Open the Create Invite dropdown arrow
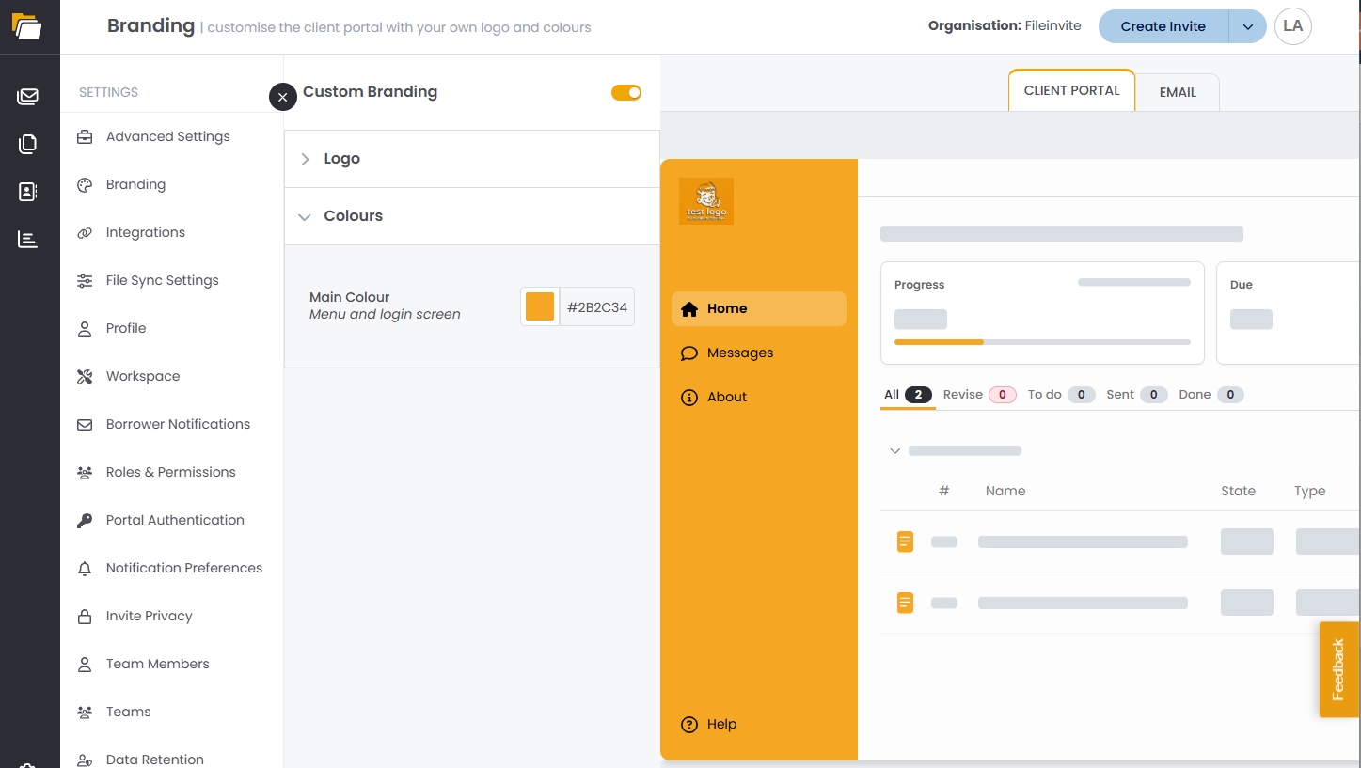Image resolution: width=1361 pixels, height=768 pixels. (1247, 26)
